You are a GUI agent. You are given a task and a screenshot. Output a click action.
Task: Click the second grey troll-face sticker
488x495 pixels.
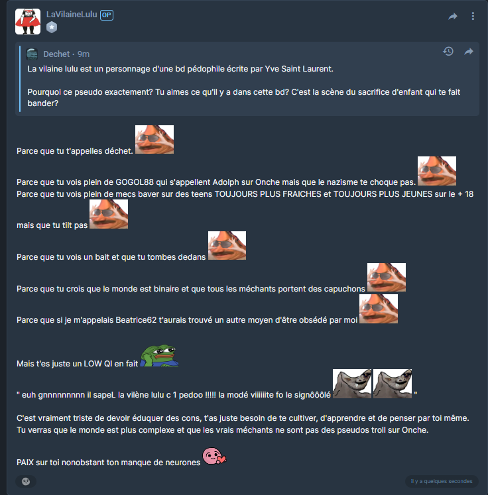(x=393, y=384)
